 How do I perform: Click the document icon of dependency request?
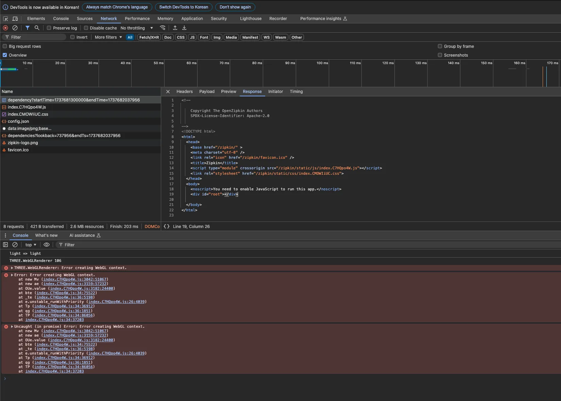pos(4,100)
